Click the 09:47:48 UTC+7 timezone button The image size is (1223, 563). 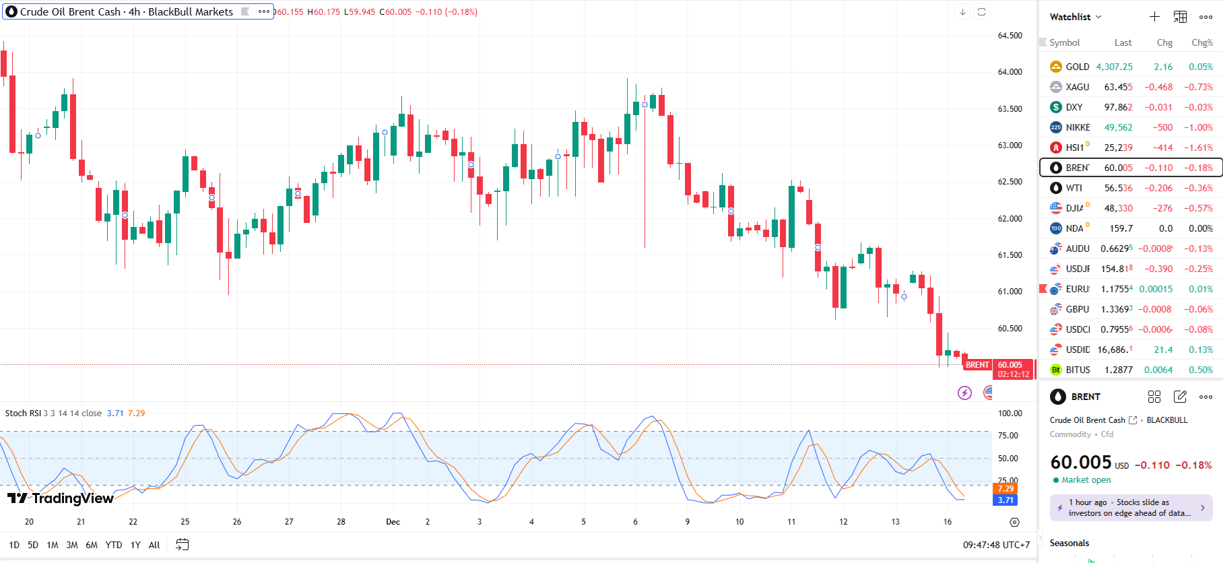click(x=995, y=545)
